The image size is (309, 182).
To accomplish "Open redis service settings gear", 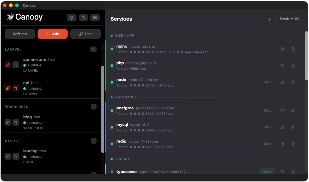I will [x=282, y=144].
